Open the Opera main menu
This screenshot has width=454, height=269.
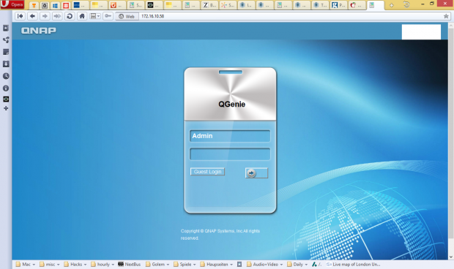12,4
